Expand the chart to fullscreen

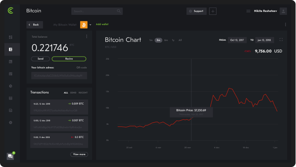point(281,39)
